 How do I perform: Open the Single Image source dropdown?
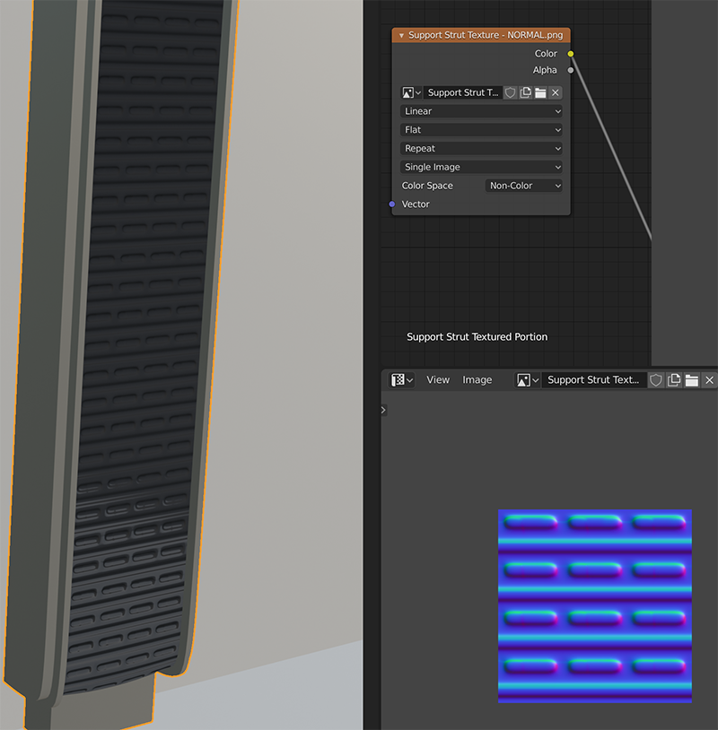[481, 167]
